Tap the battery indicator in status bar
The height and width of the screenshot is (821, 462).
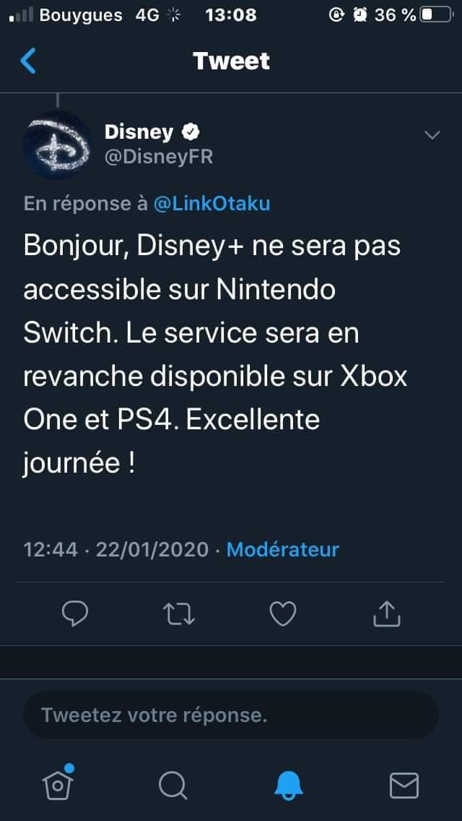tap(436, 14)
